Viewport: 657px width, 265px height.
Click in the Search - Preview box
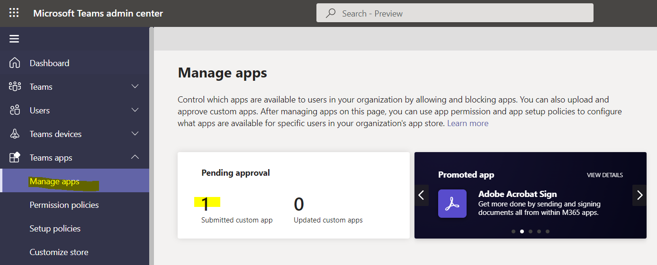[x=455, y=13]
